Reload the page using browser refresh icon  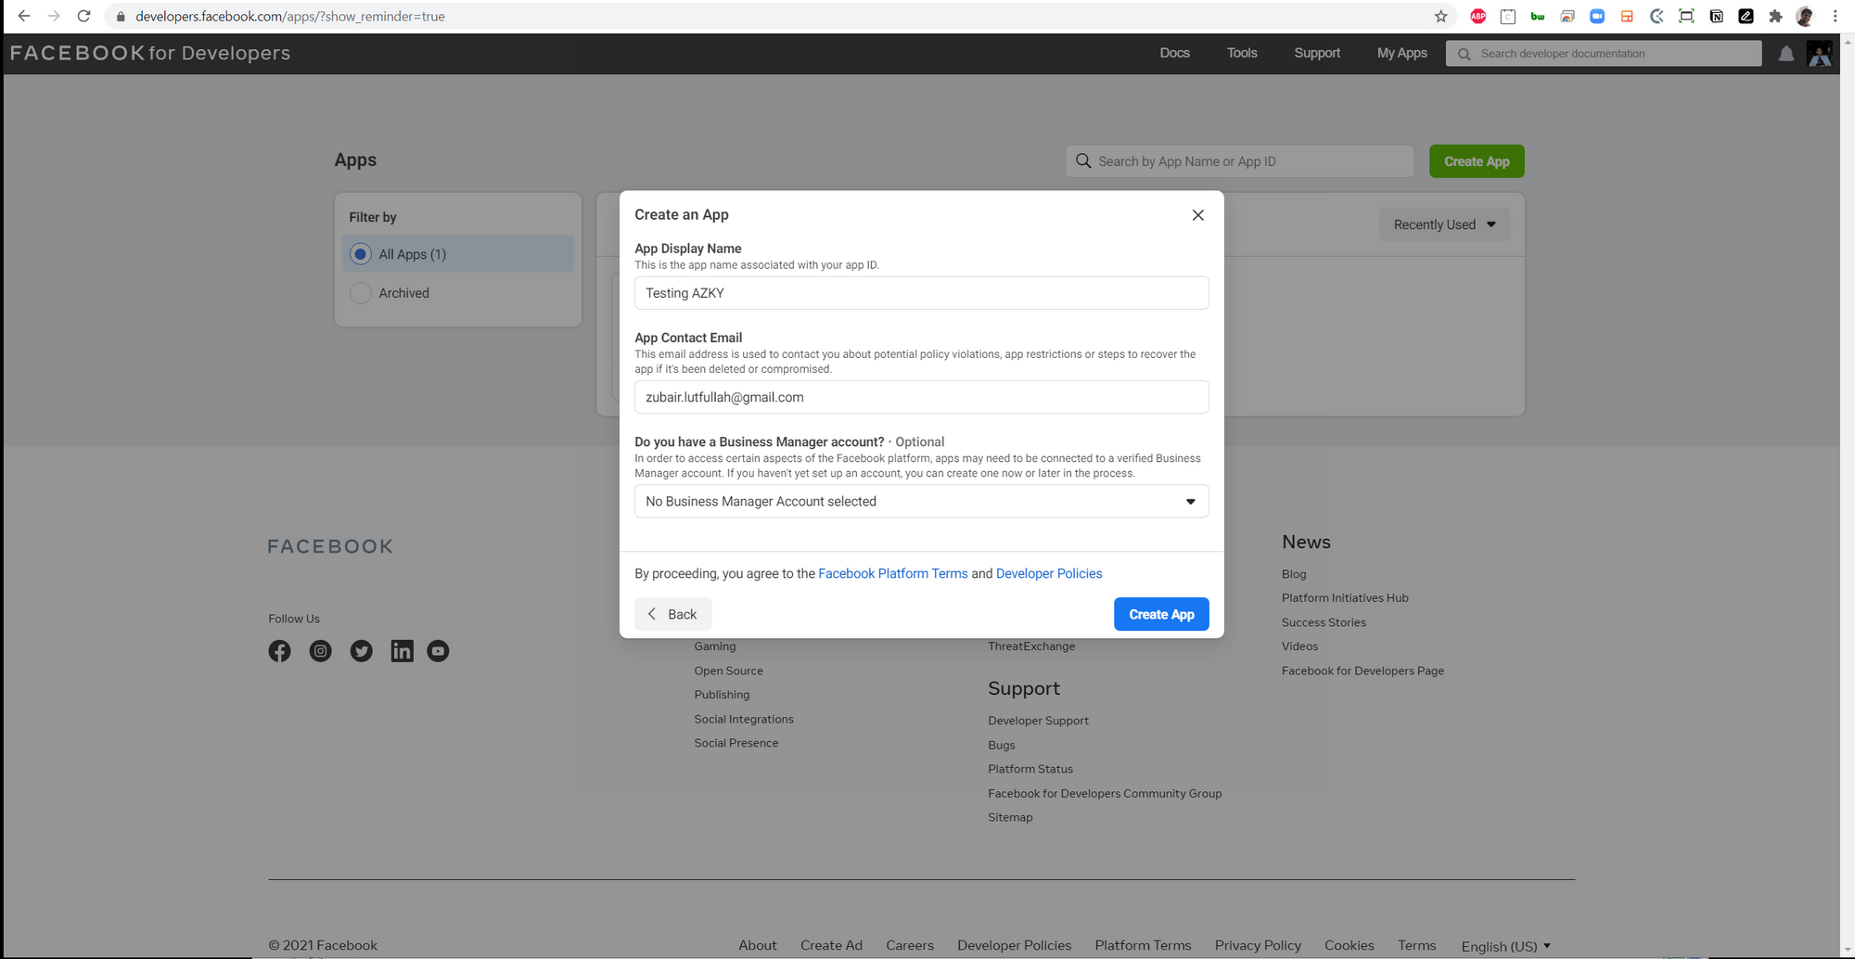pyautogui.click(x=83, y=17)
